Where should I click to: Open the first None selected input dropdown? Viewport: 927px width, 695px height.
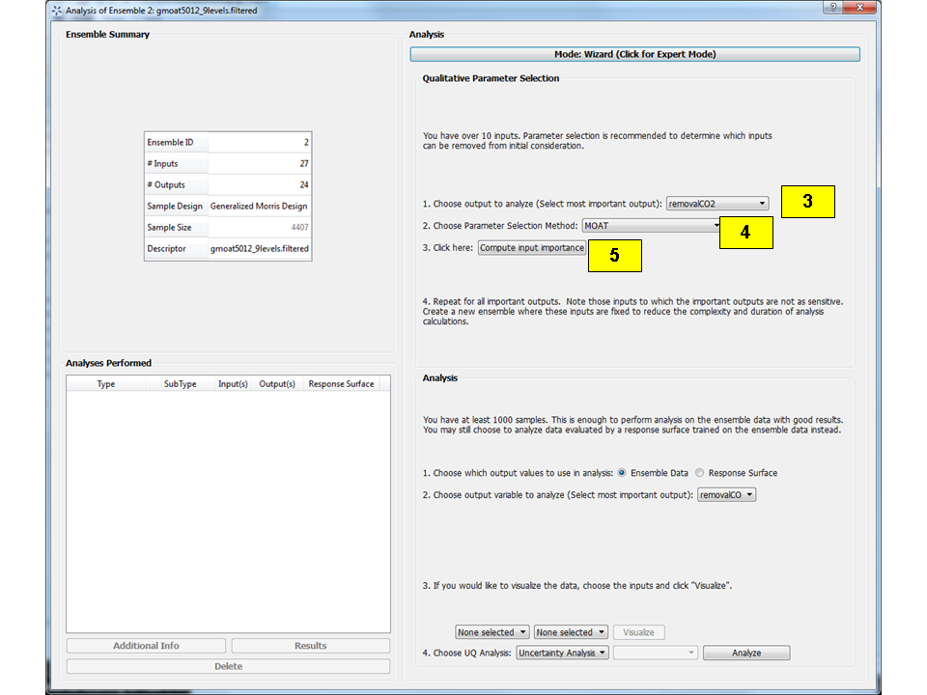[x=492, y=632]
